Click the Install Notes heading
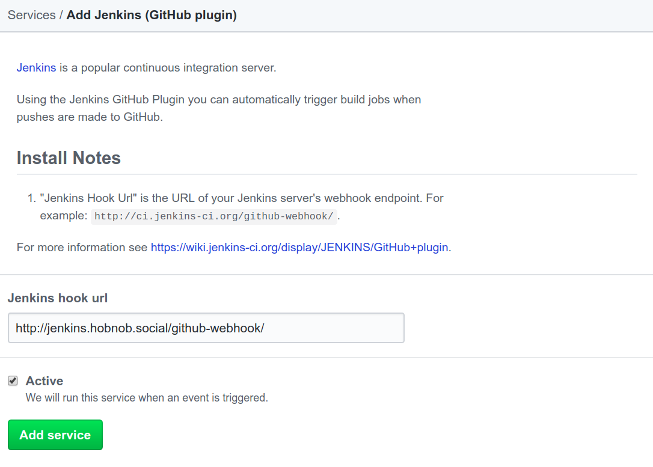This screenshot has height=467, width=653. 69,158
